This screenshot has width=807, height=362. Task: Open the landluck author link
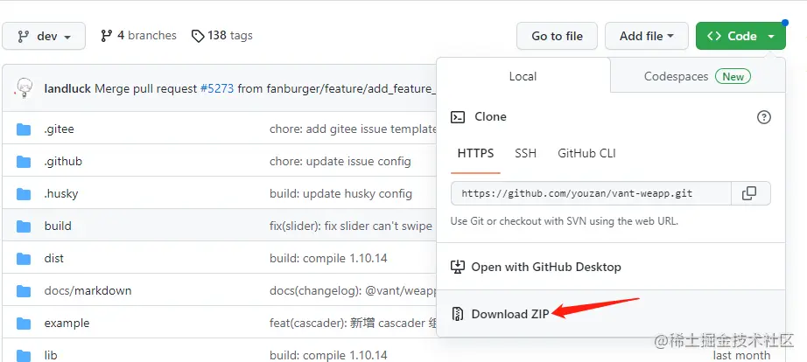pos(68,88)
